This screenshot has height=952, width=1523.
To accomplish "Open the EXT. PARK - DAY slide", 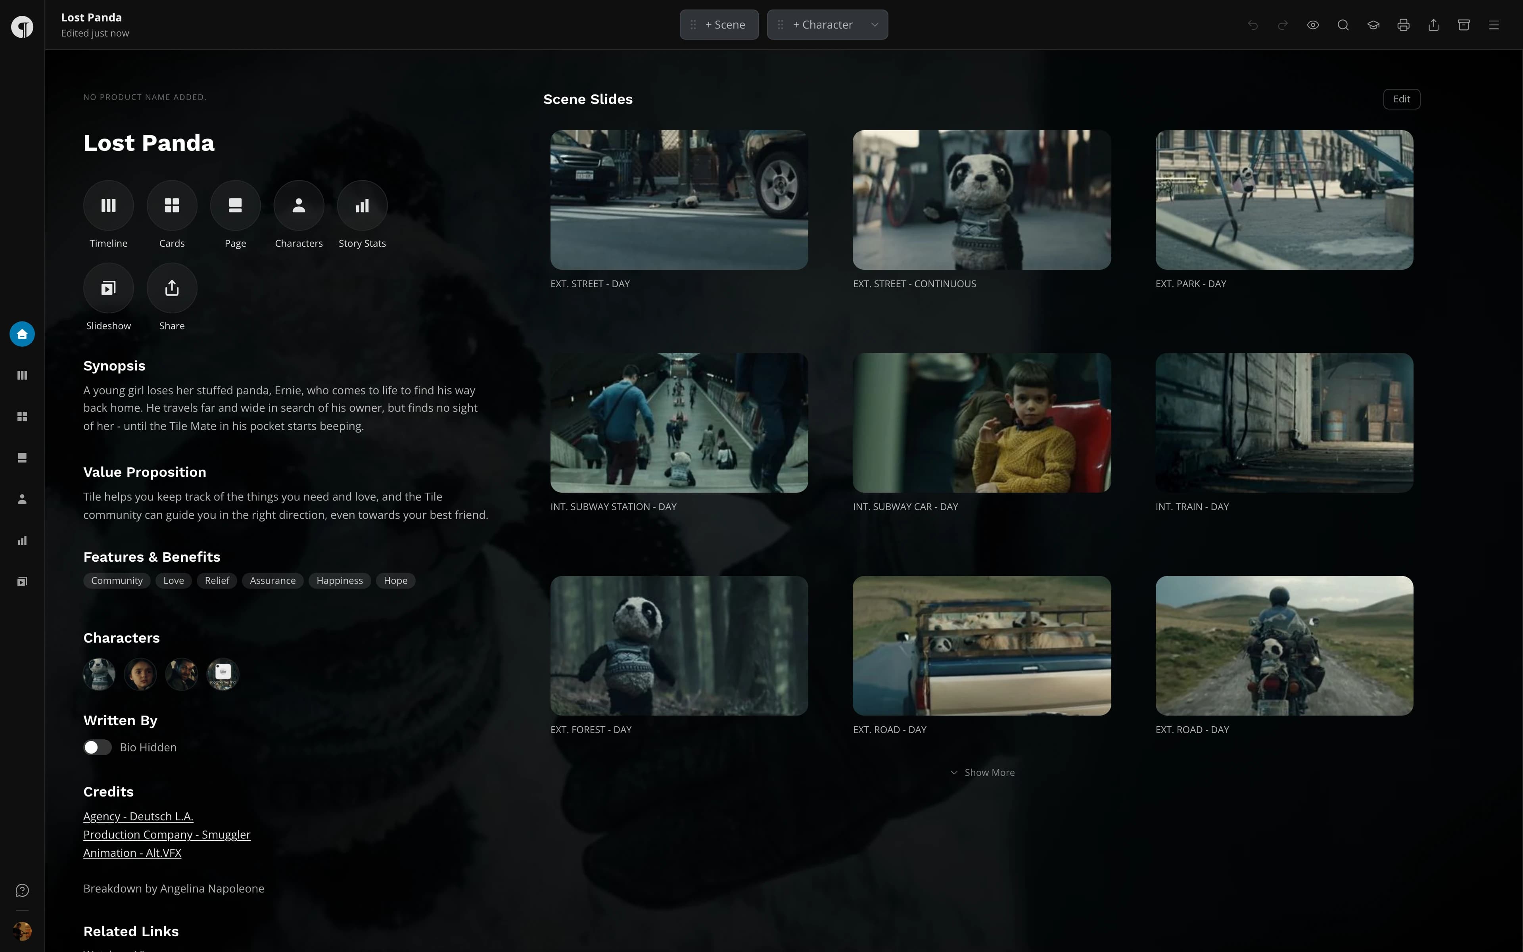I will point(1285,200).
